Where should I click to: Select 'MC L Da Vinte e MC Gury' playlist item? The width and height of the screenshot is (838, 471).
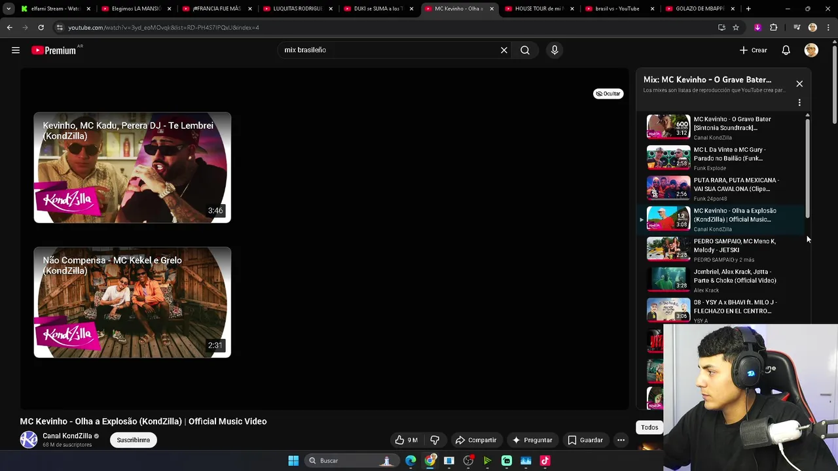(x=722, y=158)
